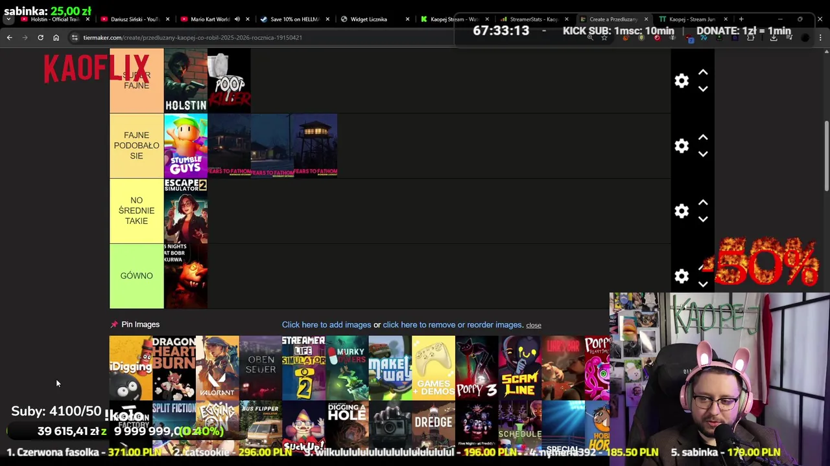Screen dimensions: 830x466
Task: Click the Pin Images pushpin icon
Action: [x=114, y=324]
